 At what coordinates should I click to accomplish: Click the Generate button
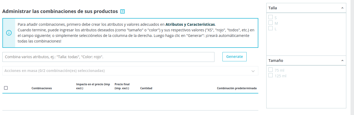click(x=234, y=57)
